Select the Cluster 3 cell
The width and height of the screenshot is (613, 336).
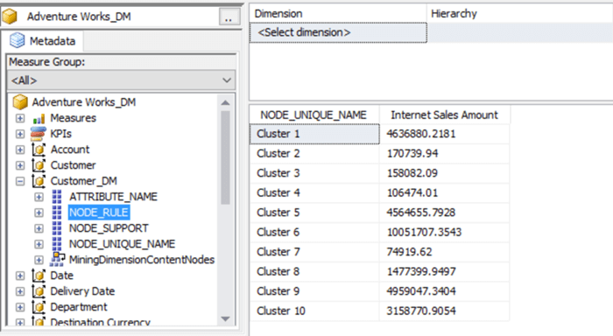pyautogui.click(x=314, y=173)
